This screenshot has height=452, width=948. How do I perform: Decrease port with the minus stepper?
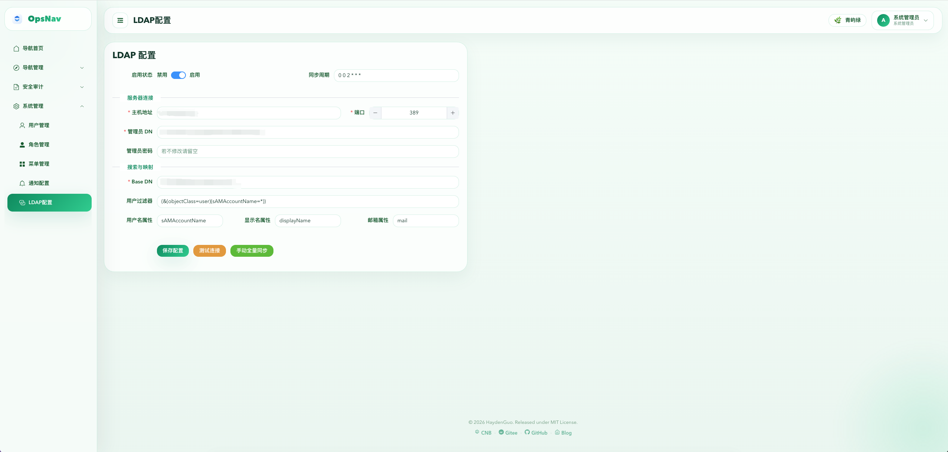click(375, 113)
